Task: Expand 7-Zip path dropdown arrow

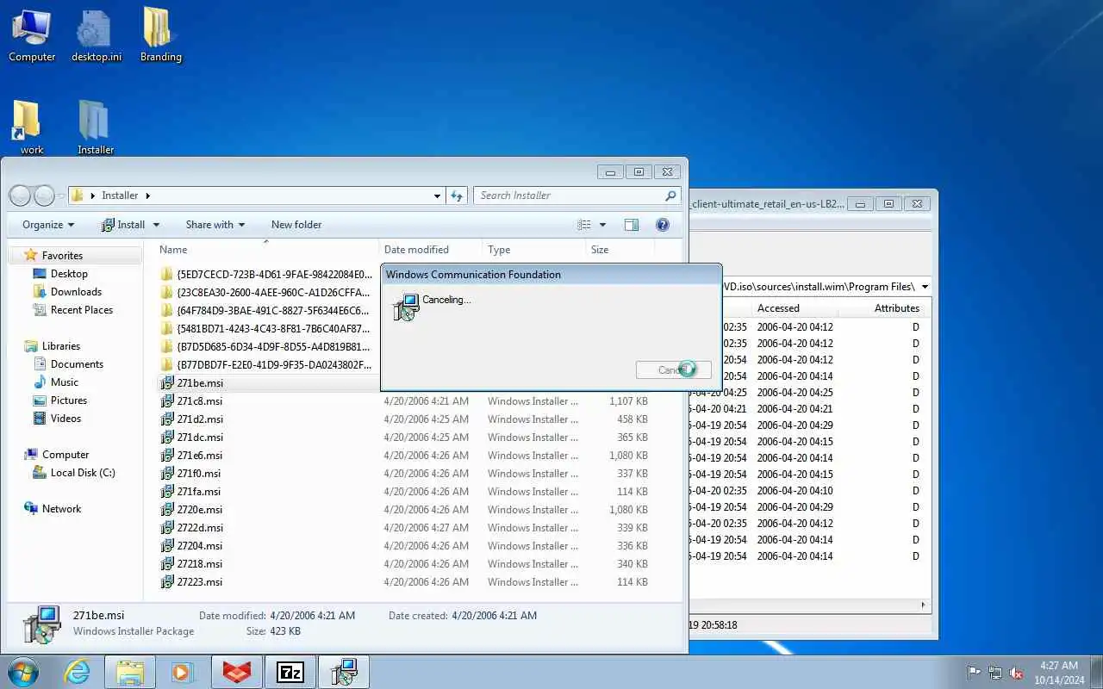Action: coord(925,287)
